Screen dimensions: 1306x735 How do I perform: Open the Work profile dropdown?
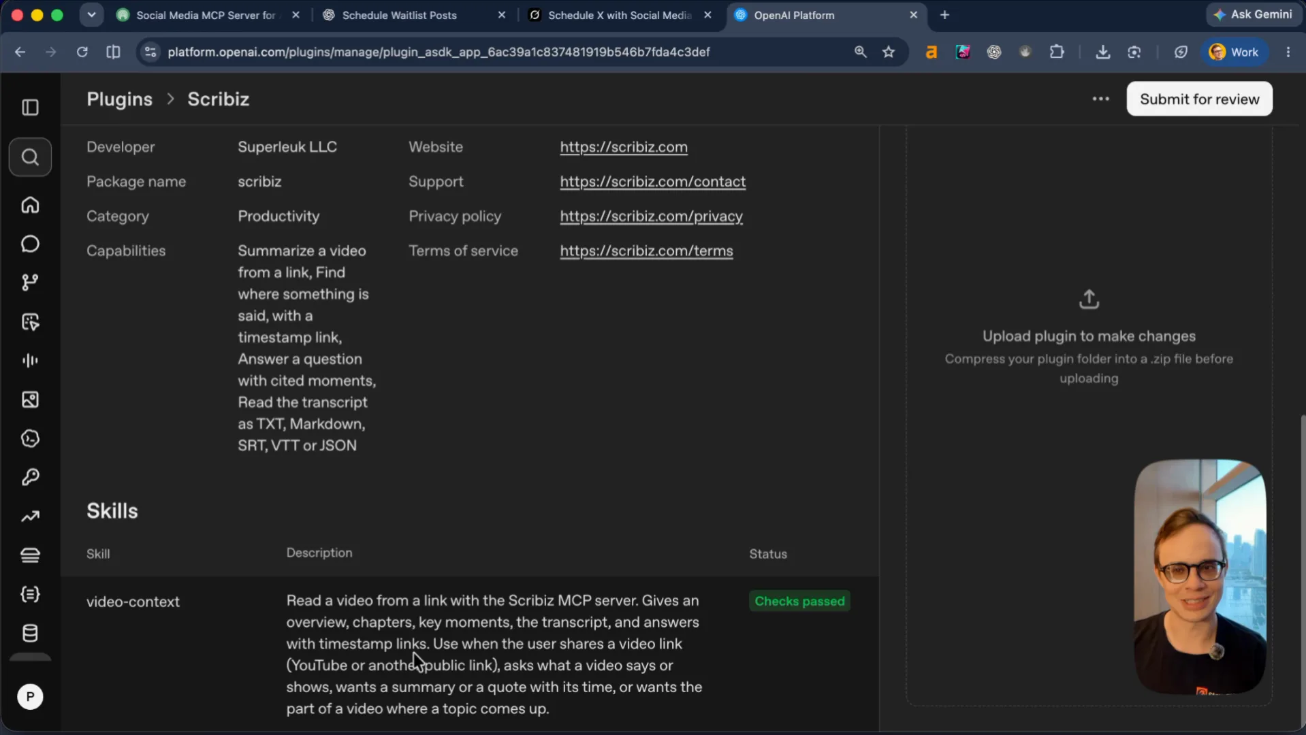(x=1234, y=52)
